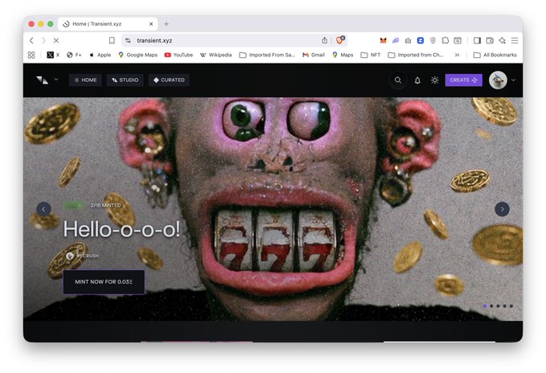Click the browser forward arrow
This screenshot has height=373, width=546.
[43, 41]
